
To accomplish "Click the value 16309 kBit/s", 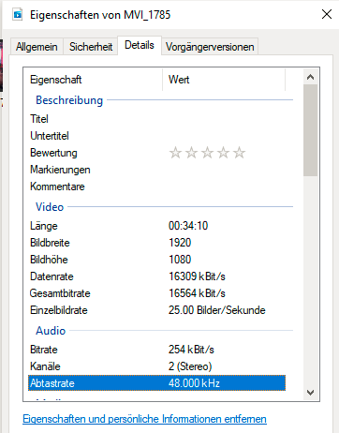I will click(x=197, y=276).
